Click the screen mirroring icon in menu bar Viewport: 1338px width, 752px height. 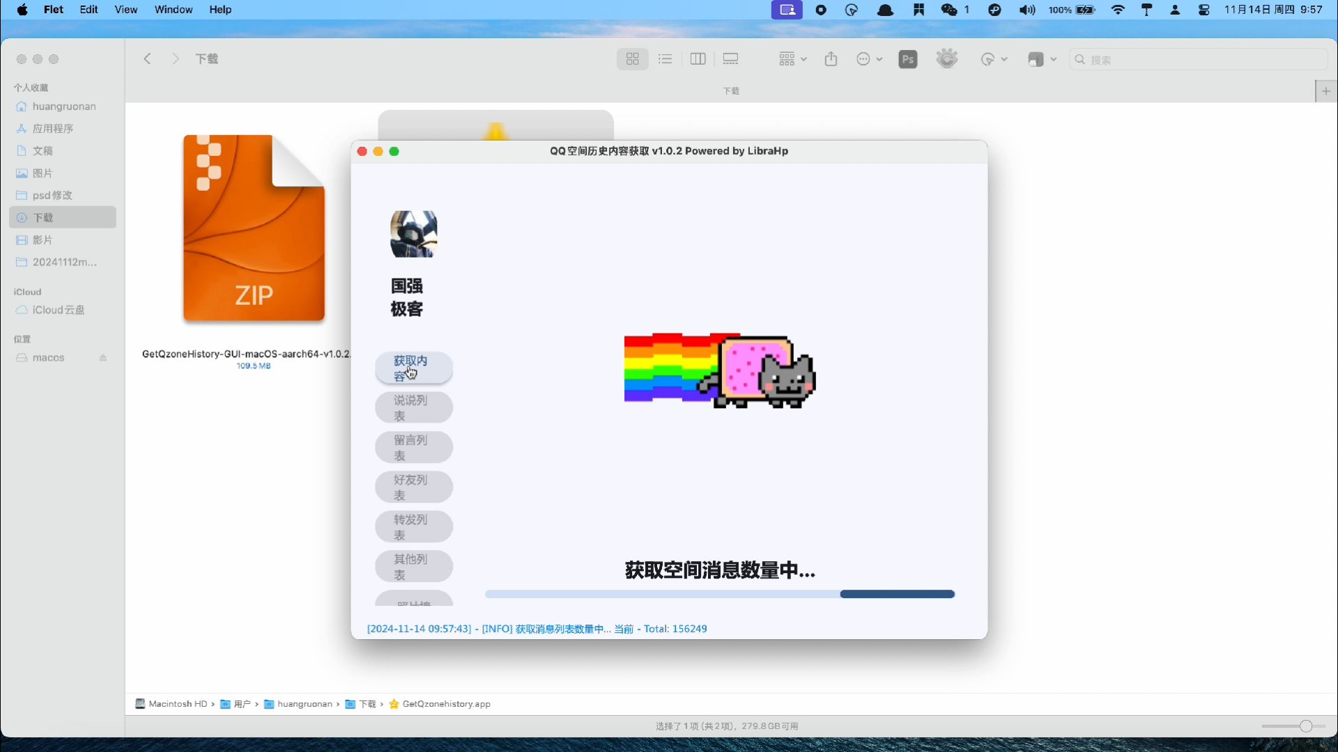787,10
